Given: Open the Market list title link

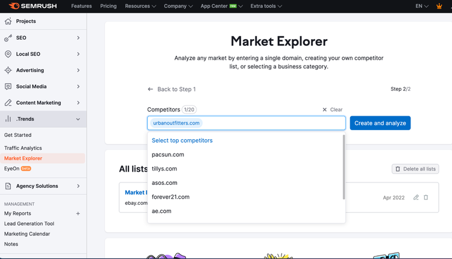Looking at the screenshot, I should (136, 193).
